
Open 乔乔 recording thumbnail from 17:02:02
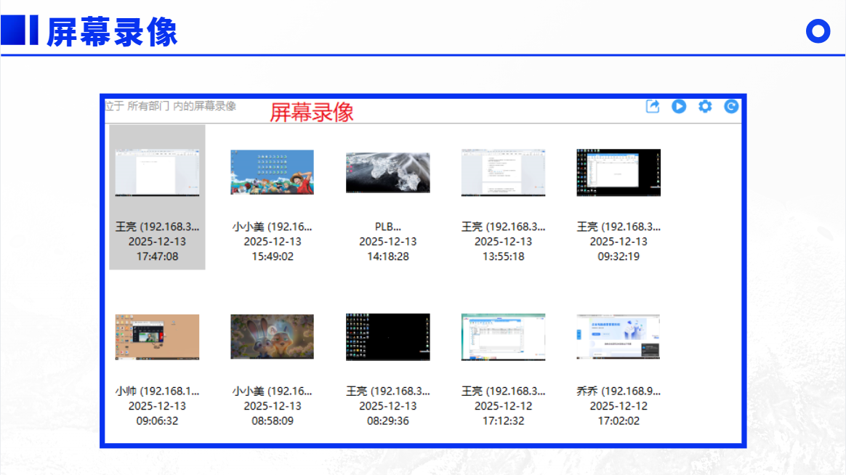pos(619,337)
